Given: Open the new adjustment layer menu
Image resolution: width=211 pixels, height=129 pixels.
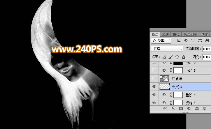Looking at the screenshot, I should [189, 108].
